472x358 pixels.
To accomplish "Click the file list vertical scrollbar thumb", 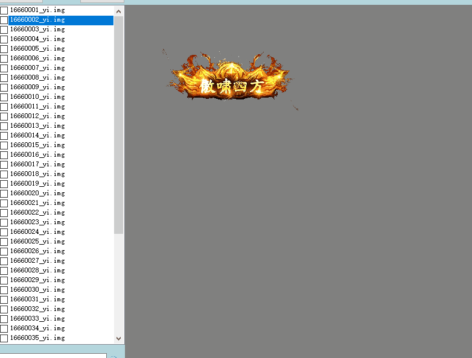I will click(118, 125).
